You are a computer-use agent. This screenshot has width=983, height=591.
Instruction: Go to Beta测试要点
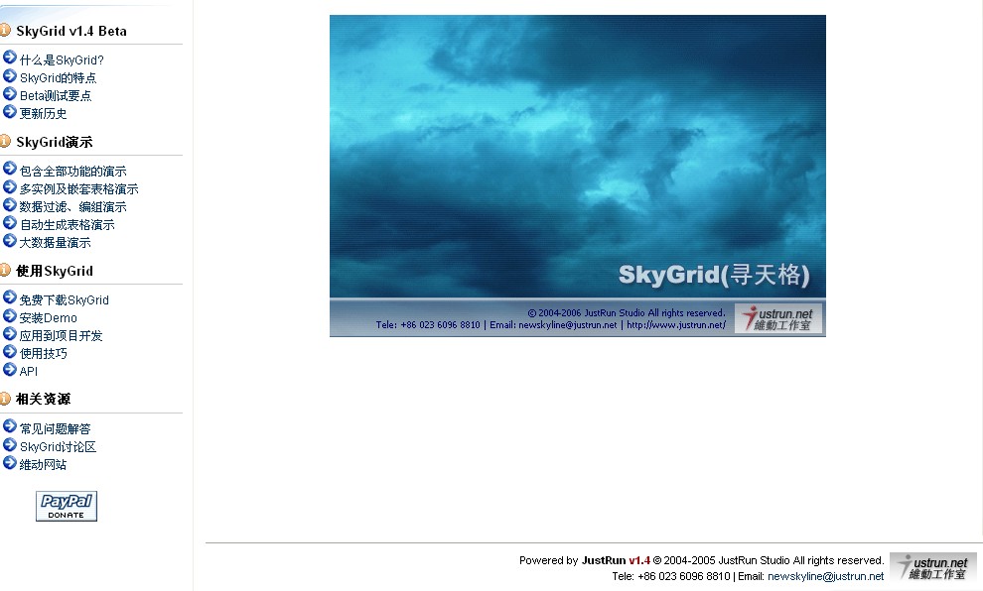(56, 96)
